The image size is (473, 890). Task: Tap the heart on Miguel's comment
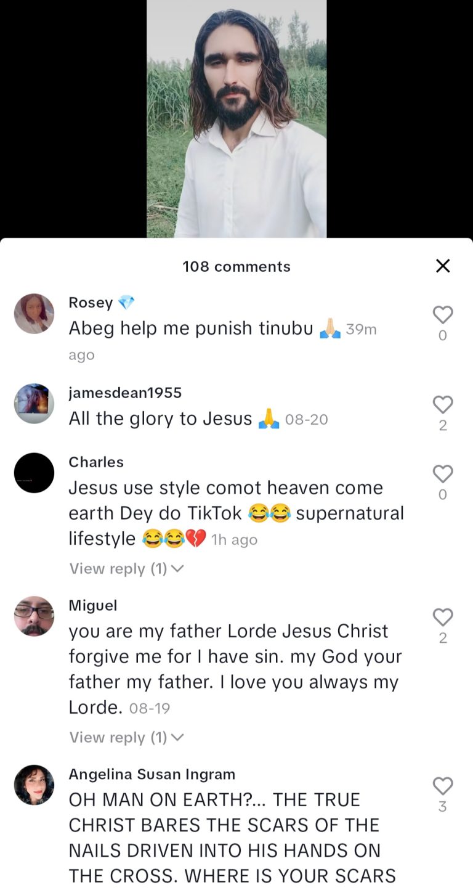click(x=442, y=617)
